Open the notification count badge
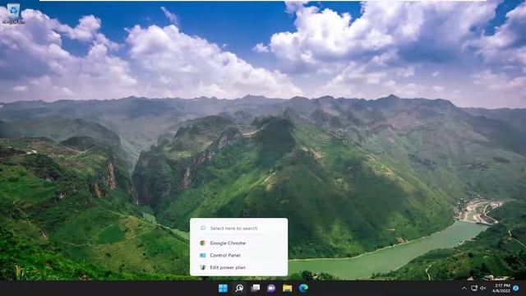The height and width of the screenshot is (296, 526). click(x=516, y=288)
